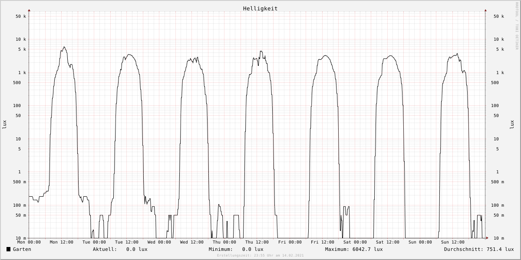Select the '1 k' label on the right axis
Screen dimensions: 521x260
500,73
